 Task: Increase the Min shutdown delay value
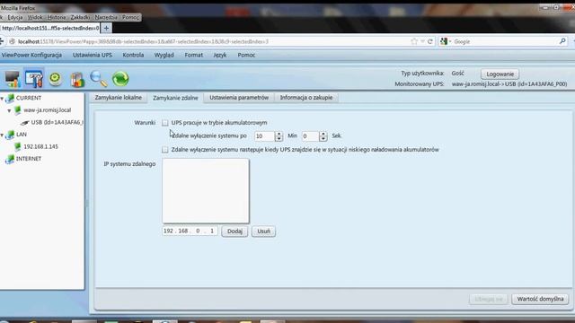[x=279, y=134]
